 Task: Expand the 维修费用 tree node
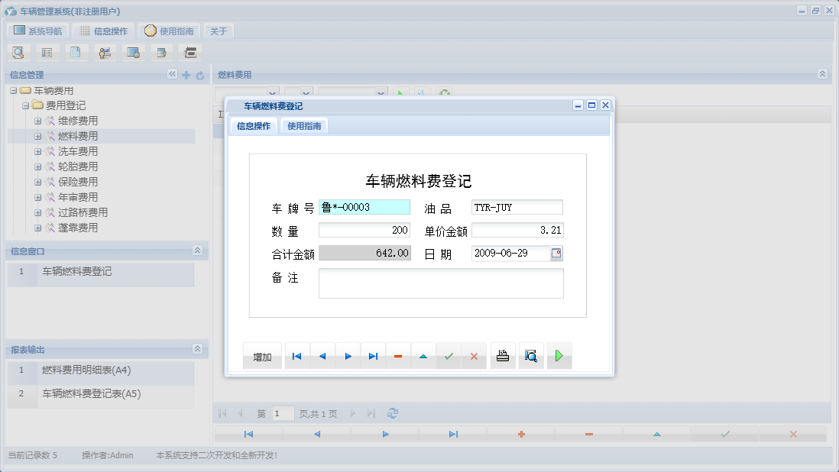(x=37, y=121)
